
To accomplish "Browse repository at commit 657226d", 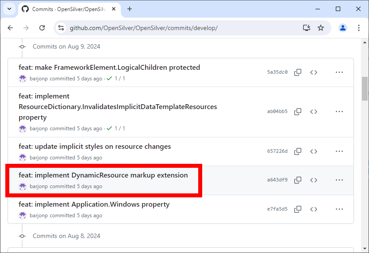I will click(314, 151).
